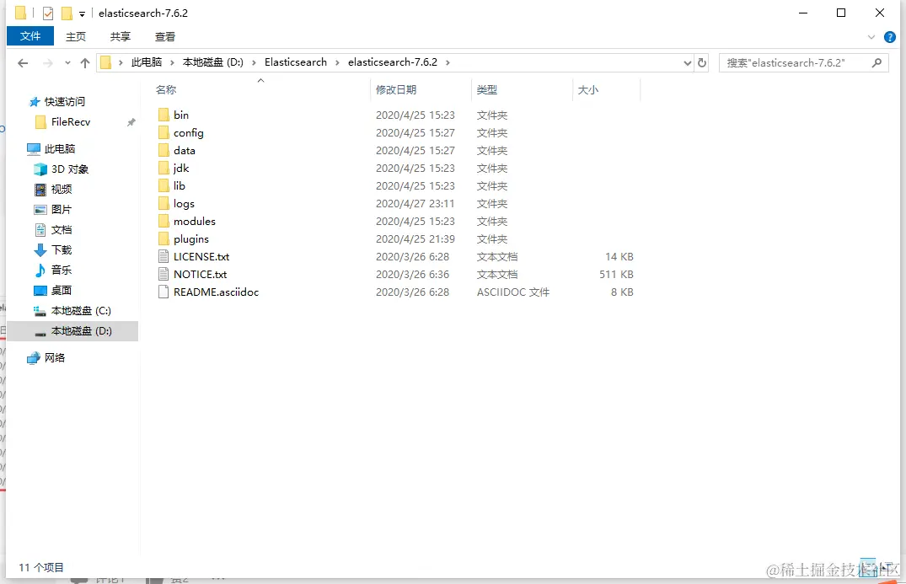
Task: Go up one folder level arrow
Action: click(85, 63)
